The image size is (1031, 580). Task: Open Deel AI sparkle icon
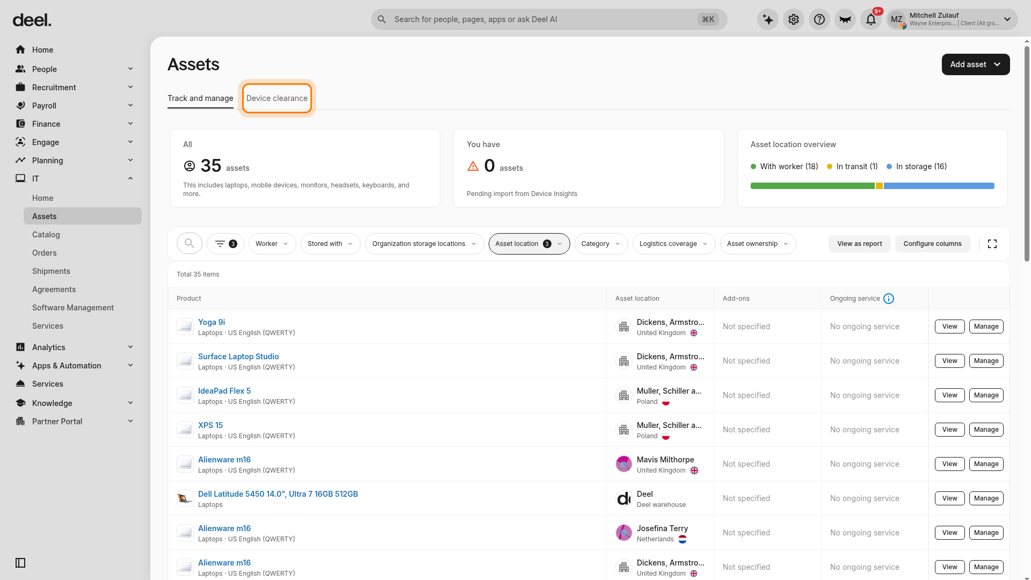pyautogui.click(x=768, y=19)
